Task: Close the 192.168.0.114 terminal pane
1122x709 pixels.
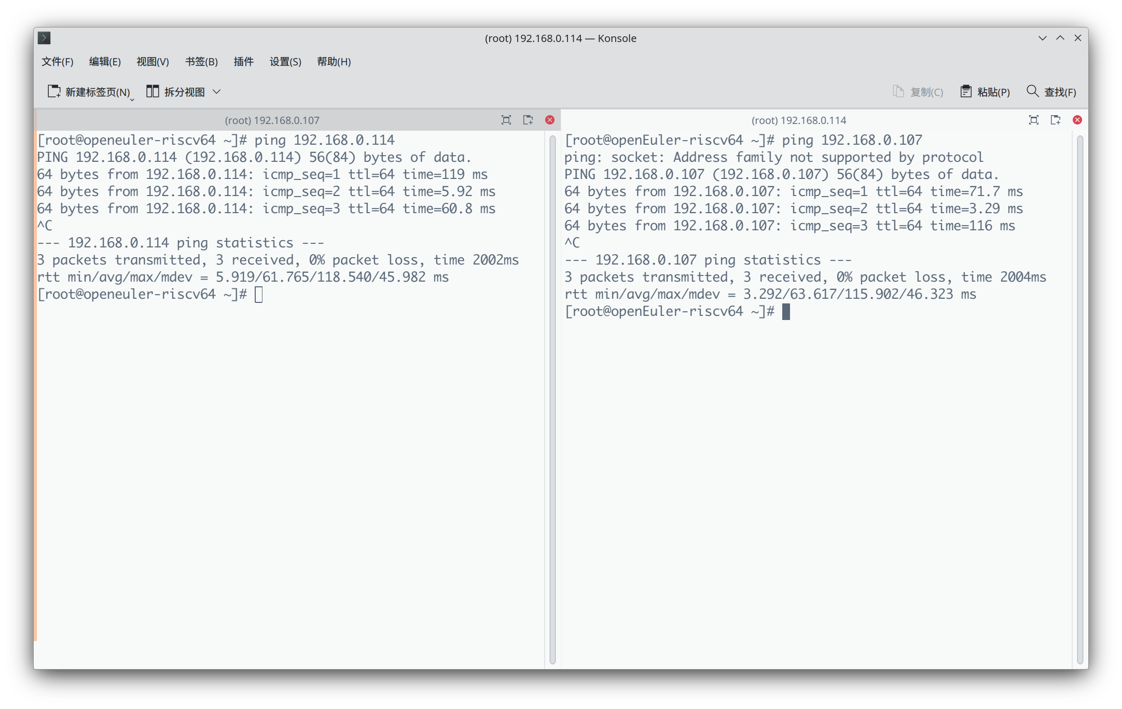Action: click(x=1077, y=120)
